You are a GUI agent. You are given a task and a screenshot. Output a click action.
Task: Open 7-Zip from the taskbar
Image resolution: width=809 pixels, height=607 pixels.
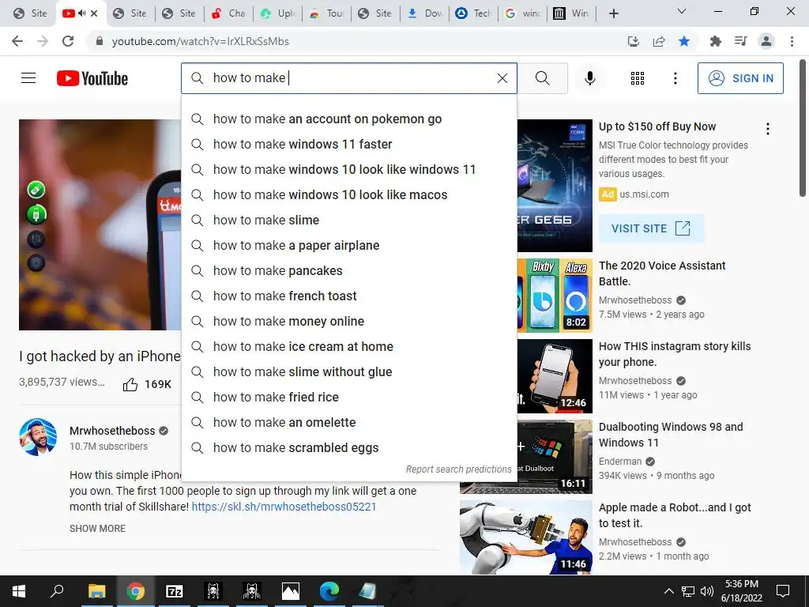pos(175,591)
